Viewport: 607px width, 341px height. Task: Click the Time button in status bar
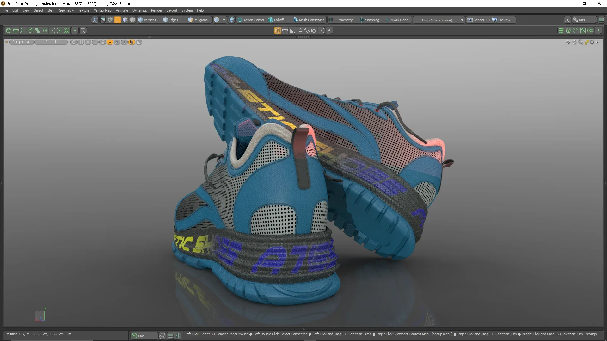(x=144, y=336)
